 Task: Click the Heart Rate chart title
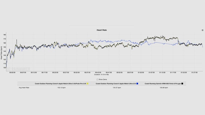tap(102, 30)
